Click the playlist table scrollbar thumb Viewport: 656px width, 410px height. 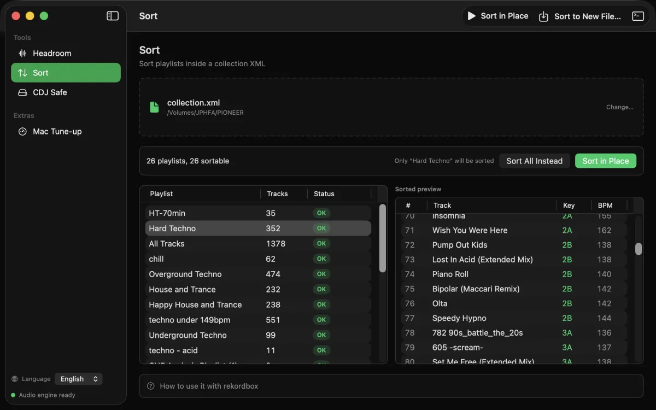click(x=383, y=238)
